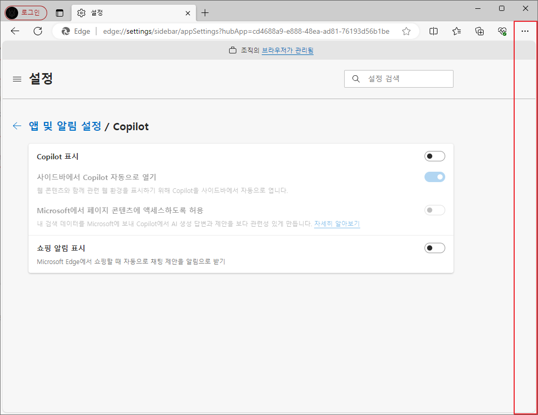Viewport: 538px width, 415px height.
Task: Open Collections icon in toolbar
Action: 479,31
